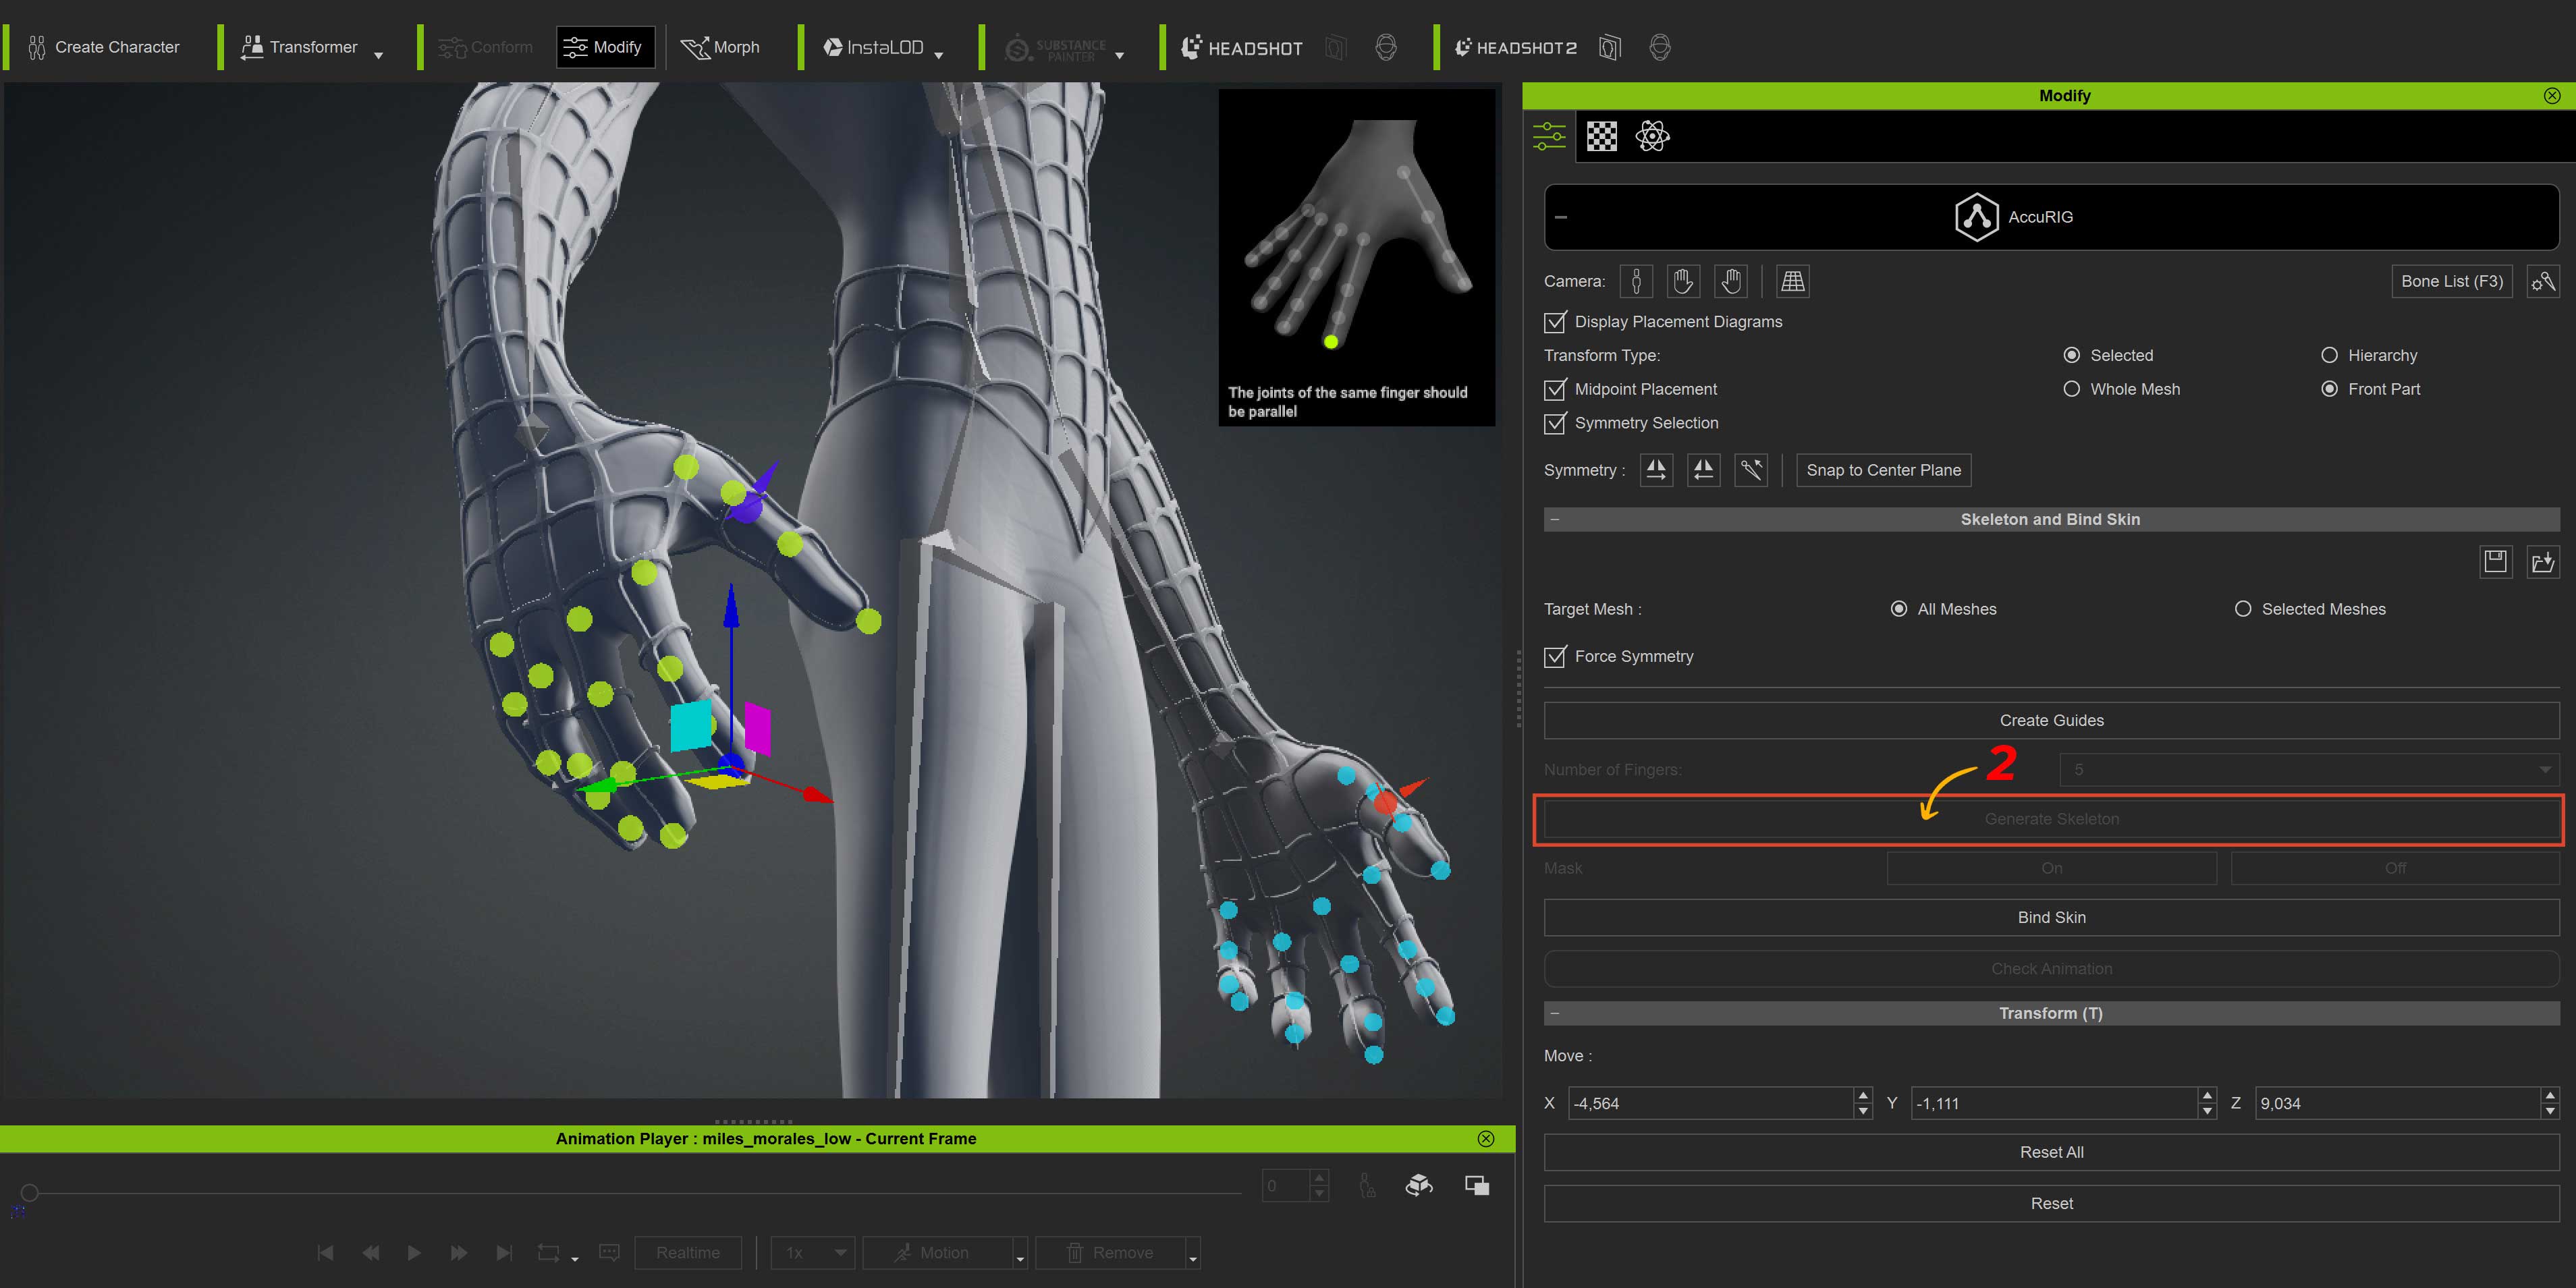This screenshot has height=1288, width=2576.
Task: Open the Morph menu item
Action: (x=721, y=47)
